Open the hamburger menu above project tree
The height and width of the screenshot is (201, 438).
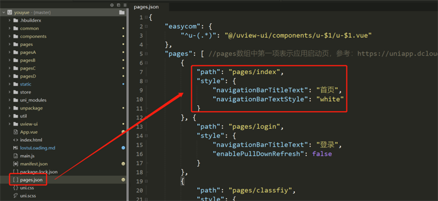pos(125,5)
